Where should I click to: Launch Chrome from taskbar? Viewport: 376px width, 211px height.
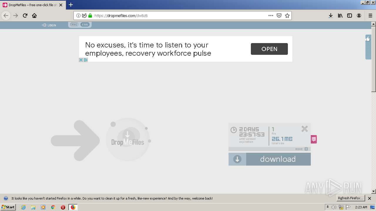(53, 207)
